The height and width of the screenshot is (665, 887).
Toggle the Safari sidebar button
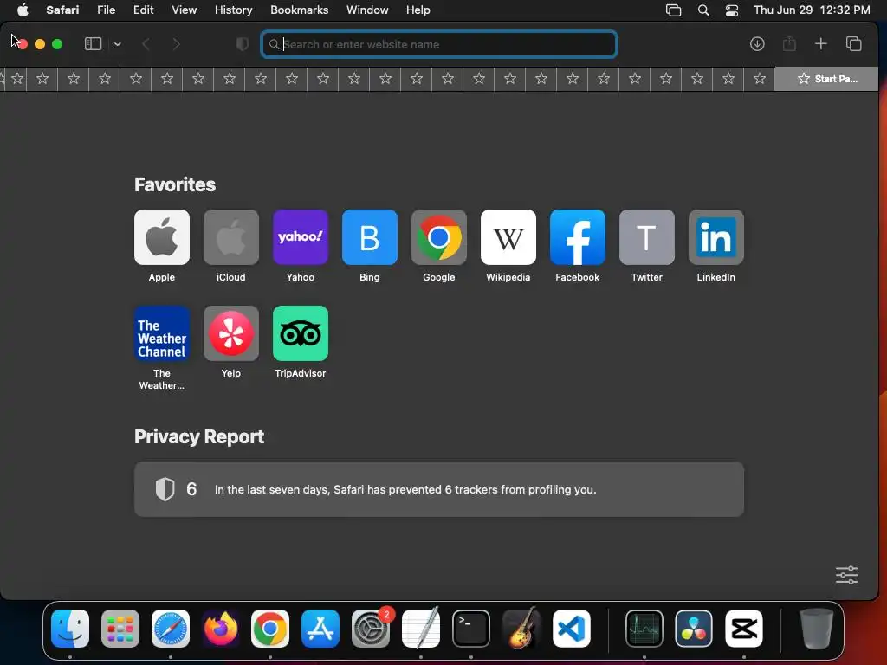click(x=93, y=43)
